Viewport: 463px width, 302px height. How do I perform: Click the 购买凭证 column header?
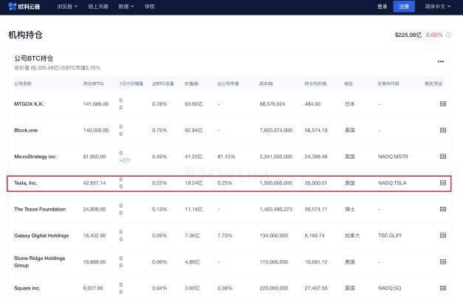click(x=433, y=83)
